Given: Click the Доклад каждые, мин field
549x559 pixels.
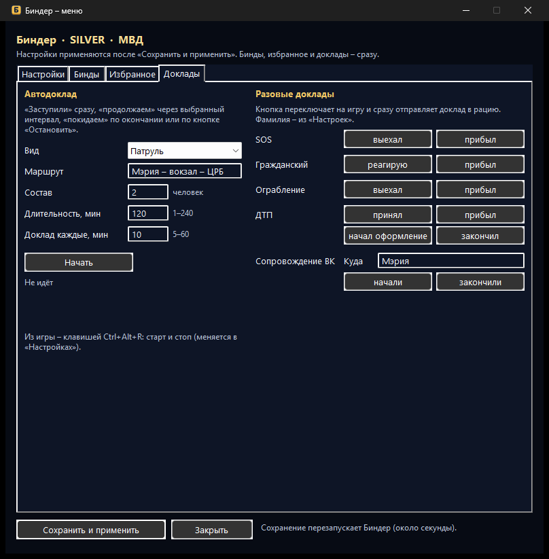Looking at the screenshot, I should (x=147, y=234).
